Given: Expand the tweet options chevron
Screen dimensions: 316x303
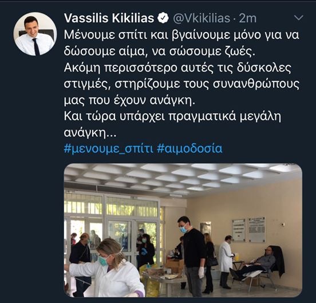Looking at the screenshot, I should tap(299, 18).
